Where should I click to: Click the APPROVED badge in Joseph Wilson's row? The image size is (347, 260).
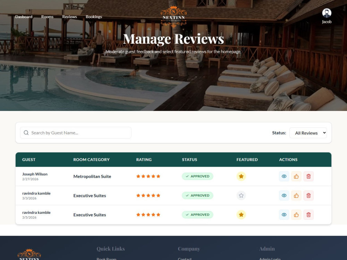197,176
